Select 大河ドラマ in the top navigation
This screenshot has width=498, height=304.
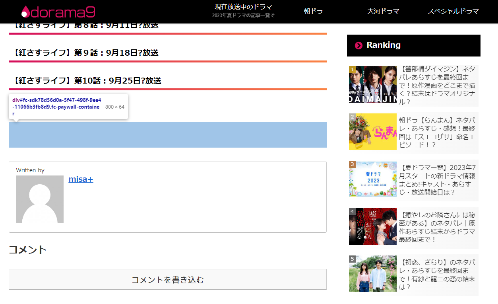pos(383,11)
